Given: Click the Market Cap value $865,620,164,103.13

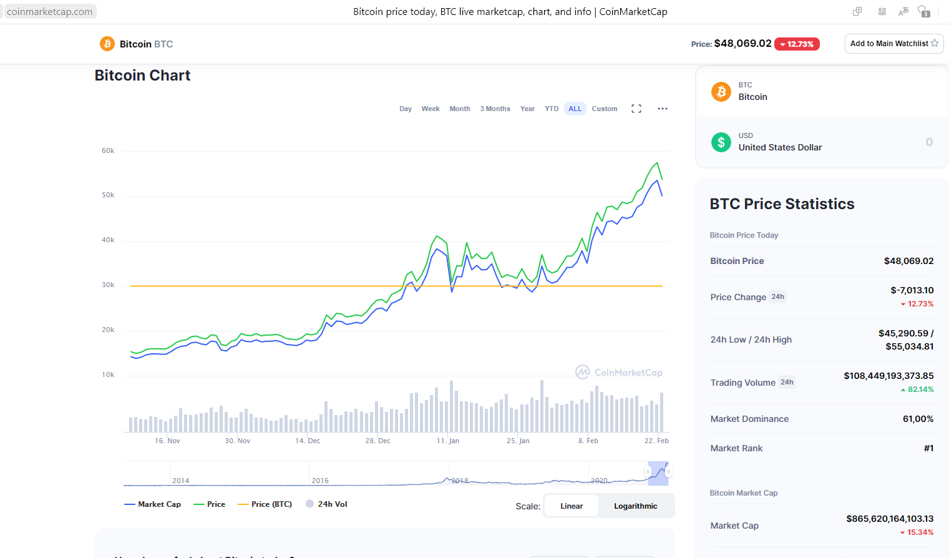Looking at the screenshot, I should 890,519.
